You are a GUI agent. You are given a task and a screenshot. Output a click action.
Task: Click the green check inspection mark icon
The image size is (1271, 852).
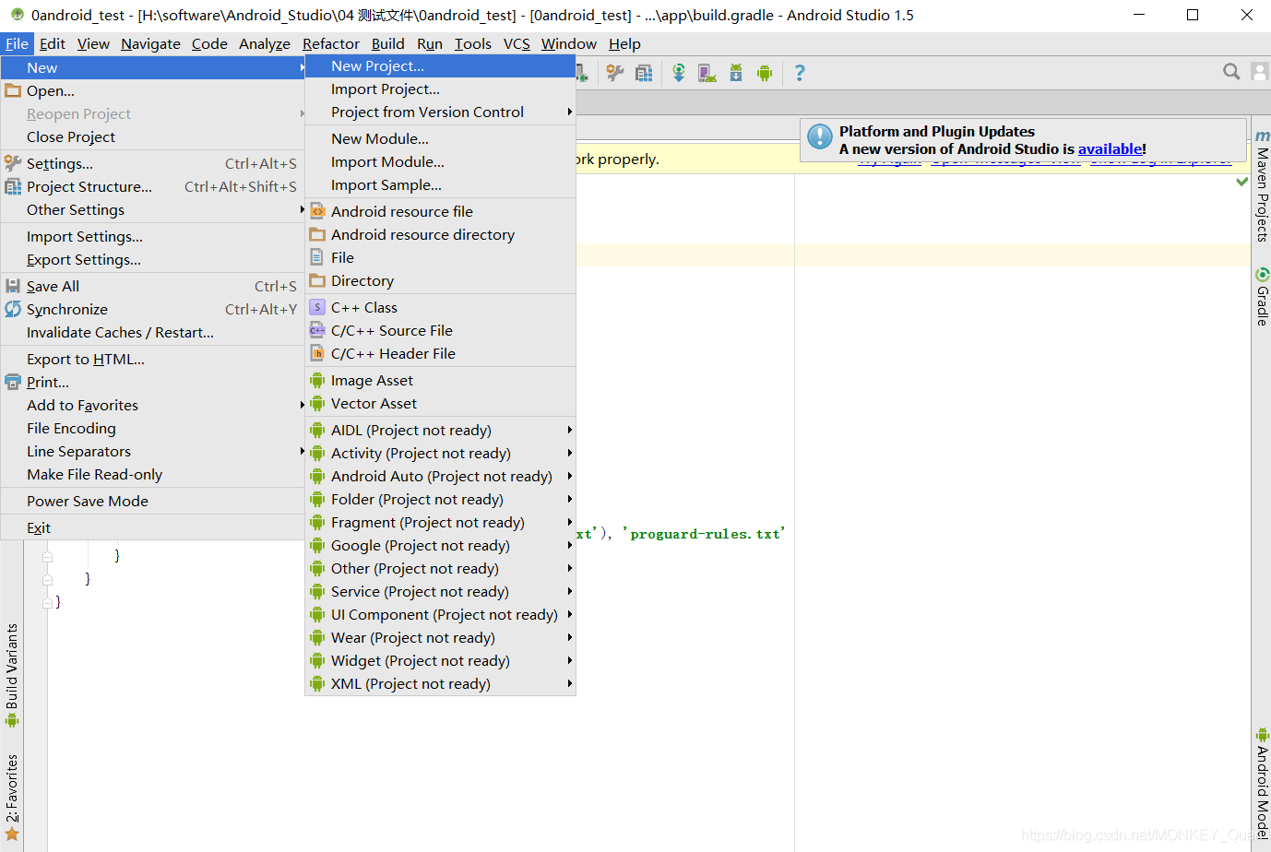[1241, 182]
